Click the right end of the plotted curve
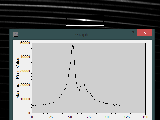Viewport: 160px width, 120px height. 120,105
